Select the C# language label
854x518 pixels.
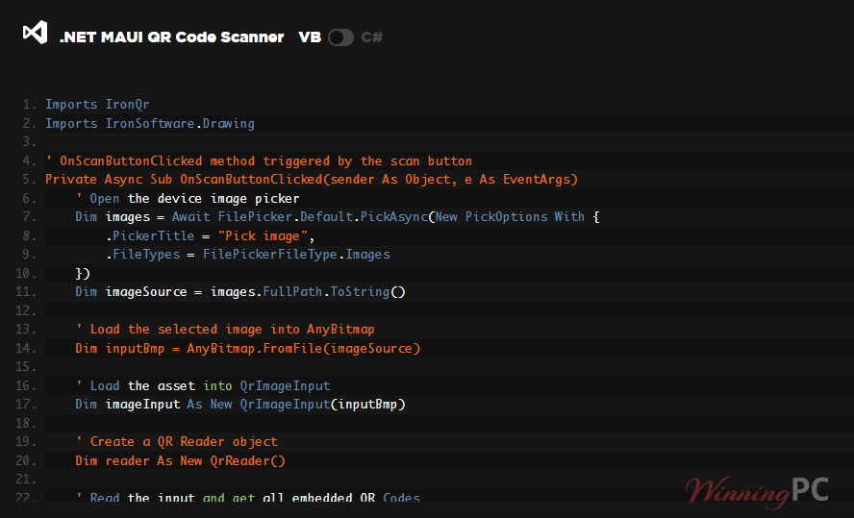click(x=372, y=37)
